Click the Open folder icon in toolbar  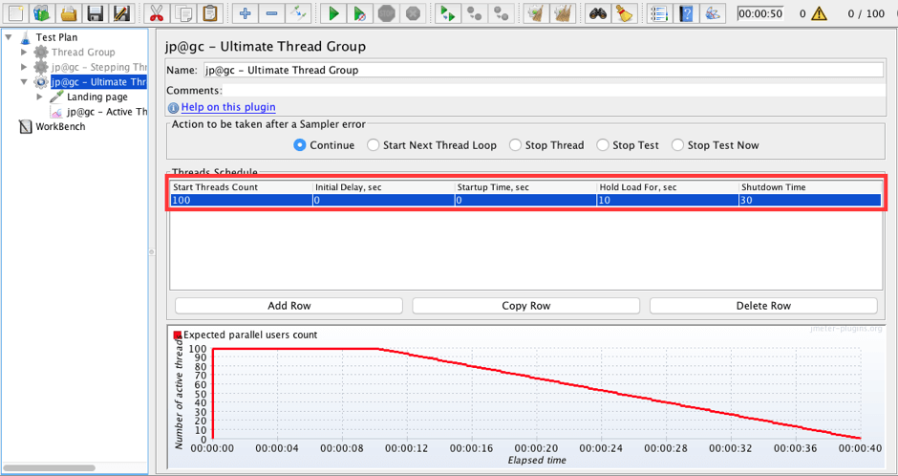point(69,13)
